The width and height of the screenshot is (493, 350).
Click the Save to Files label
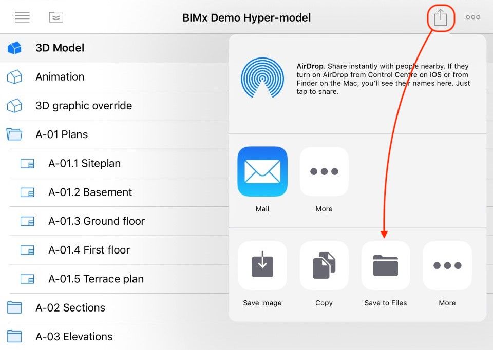pos(386,303)
